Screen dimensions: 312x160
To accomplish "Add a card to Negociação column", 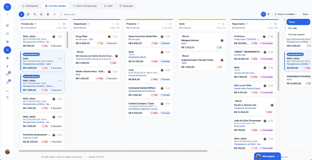I will pos(271,24).
